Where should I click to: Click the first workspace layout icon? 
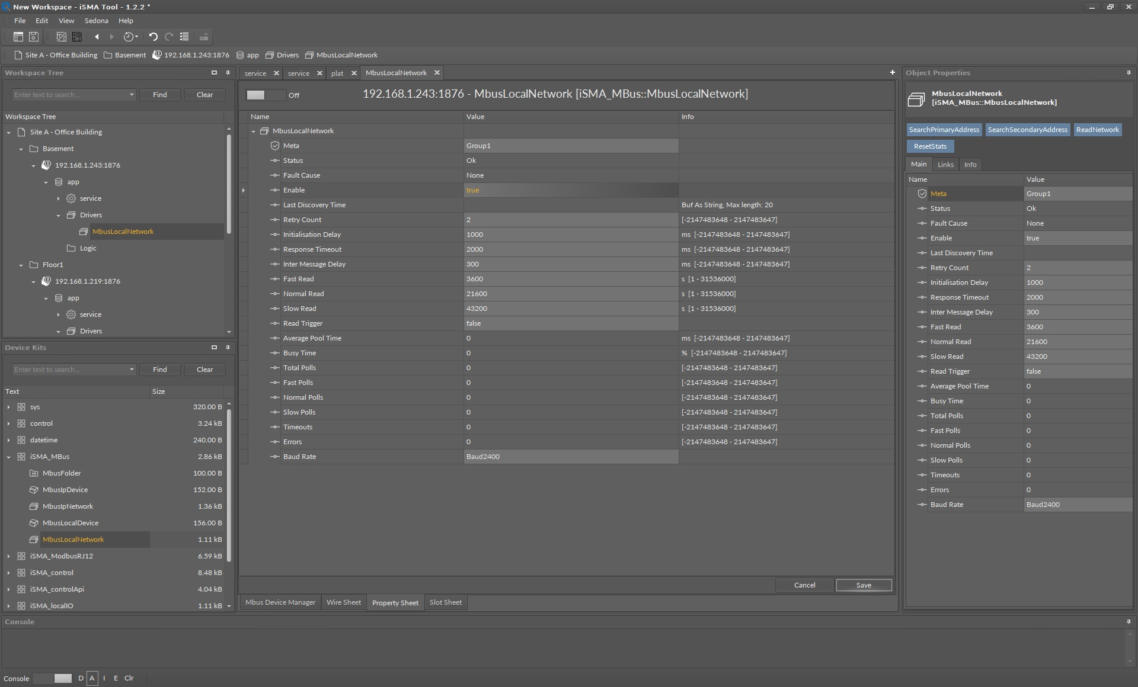tap(18, 37)
